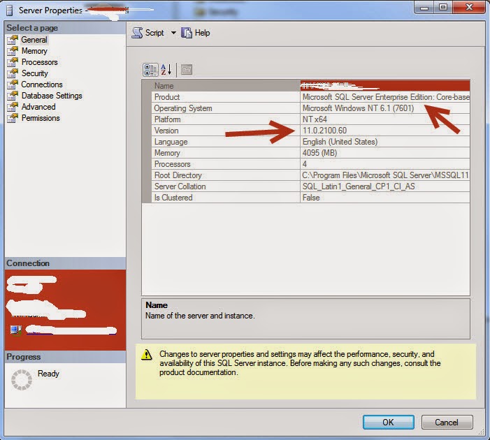Click the Language property label
The image size is (490, 440).
tap(171, 142)
